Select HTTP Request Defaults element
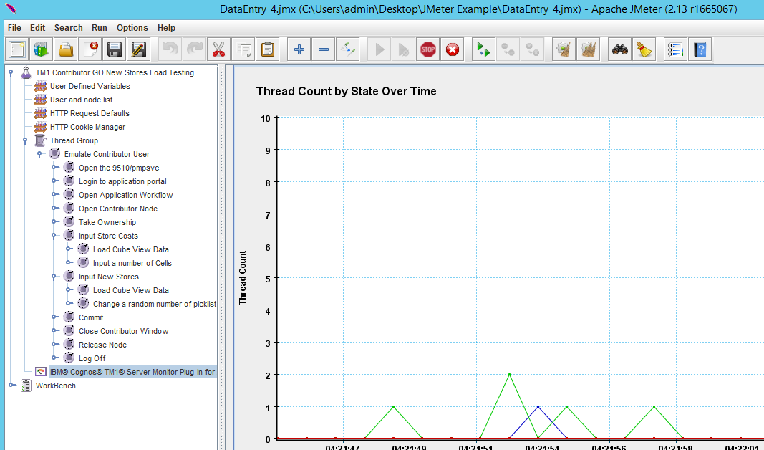The width and height of the screenshot is (764, 450). pyautogui.click(x=90, y=114)
